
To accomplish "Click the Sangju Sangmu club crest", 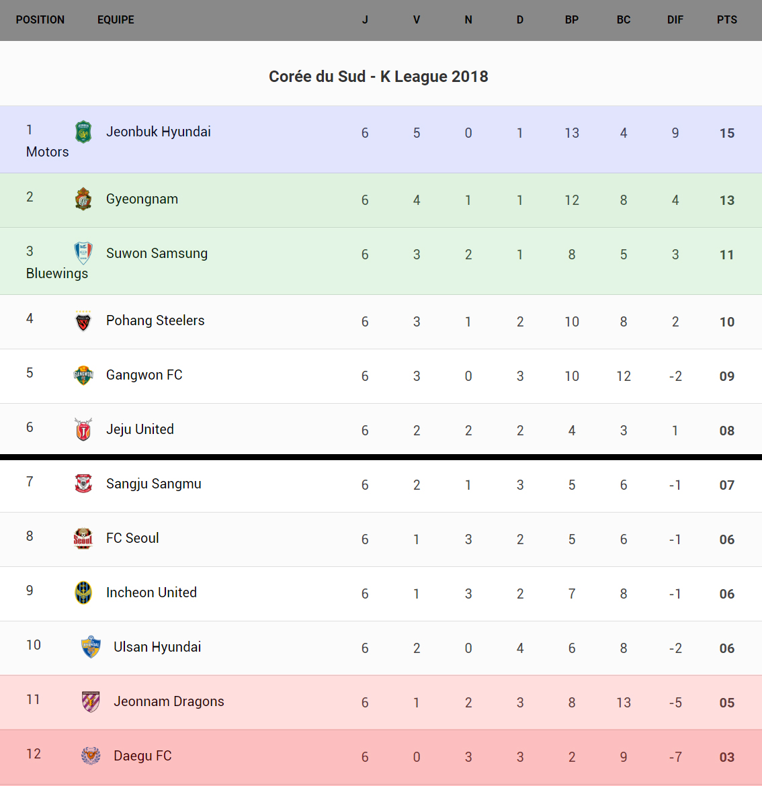I will [x=83, y=484].
